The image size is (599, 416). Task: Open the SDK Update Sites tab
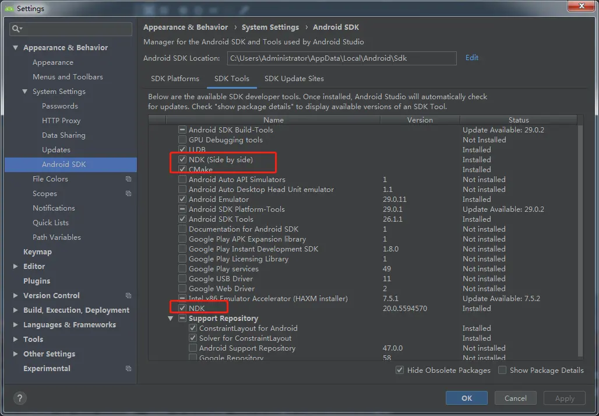click(294, 79)
